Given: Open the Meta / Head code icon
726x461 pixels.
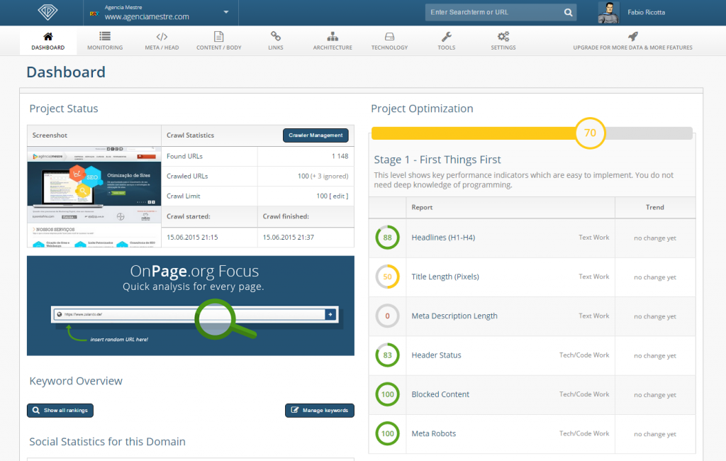Looking at the screenshot, I should [x=162, y=36].
